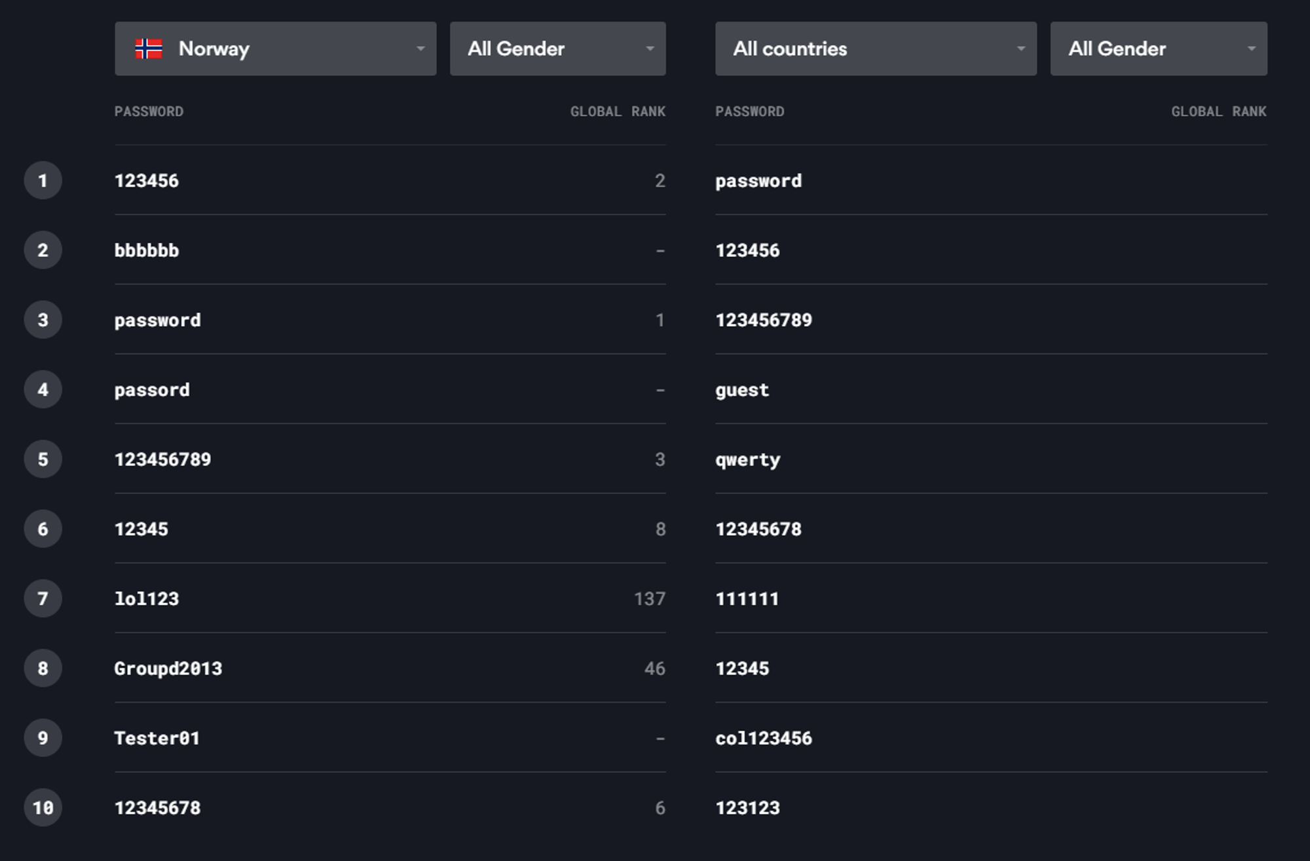Viewport: 1310px width, 861px height.
Task: Select the lol123 password entry
Action: click(147, 598)
